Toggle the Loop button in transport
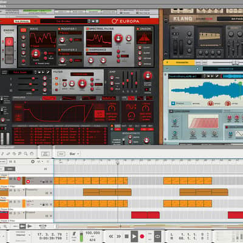The width and height of the screenshot is (243, 243). 158,236
